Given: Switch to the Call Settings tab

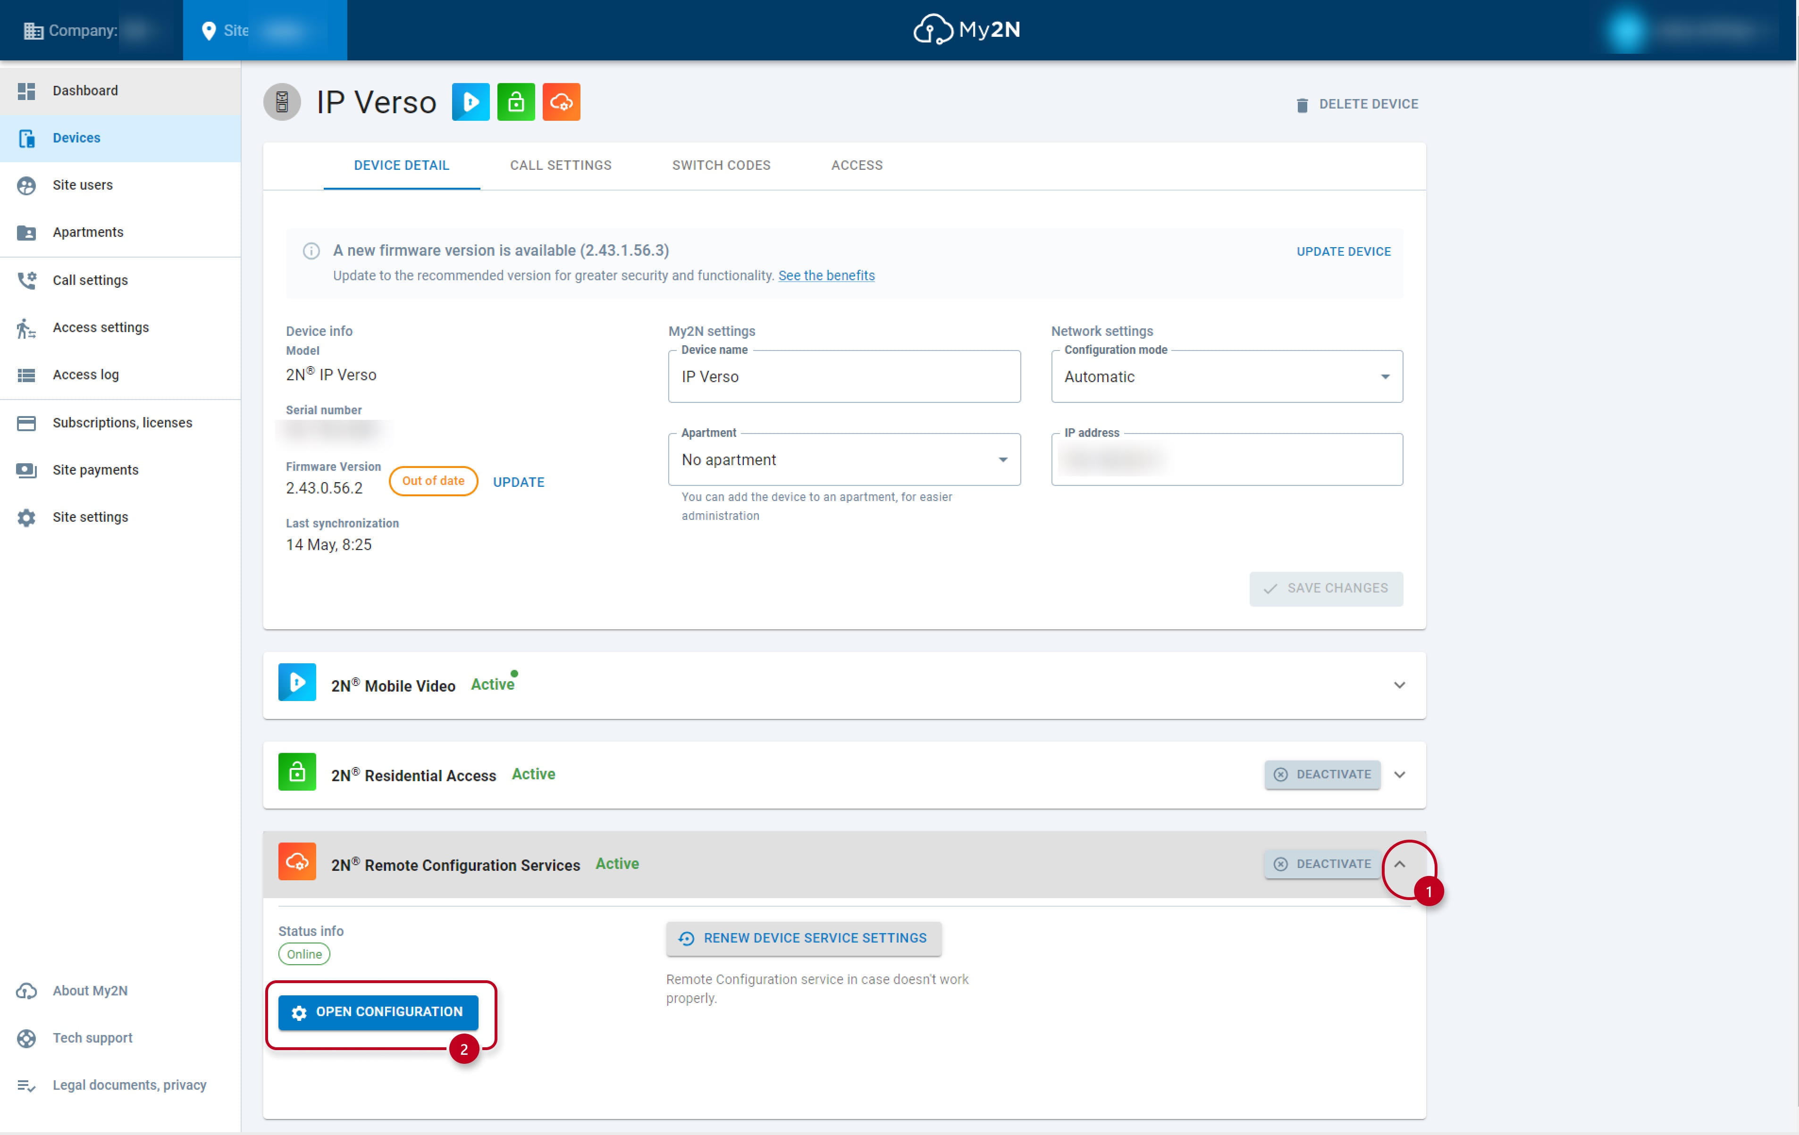Looking at the screenshot, I should [x=561, y=166].
